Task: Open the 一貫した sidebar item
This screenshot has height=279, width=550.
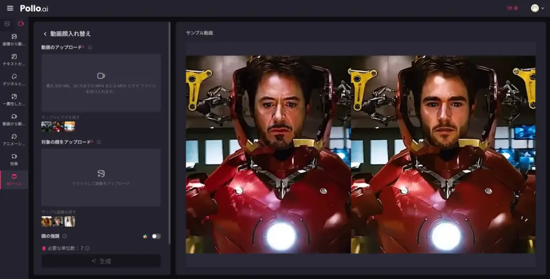Action: [x=14, y=100]
